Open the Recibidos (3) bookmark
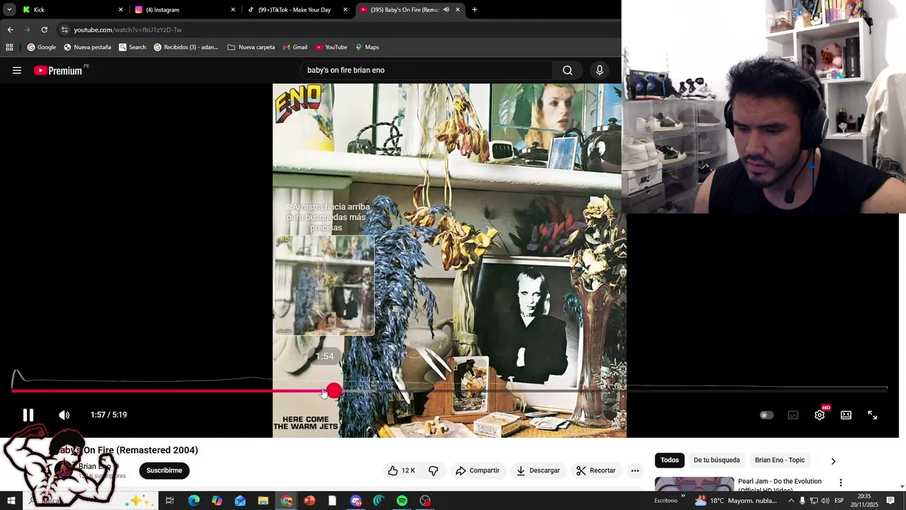This screenshot has height=510, width=906. coord(186,47)
